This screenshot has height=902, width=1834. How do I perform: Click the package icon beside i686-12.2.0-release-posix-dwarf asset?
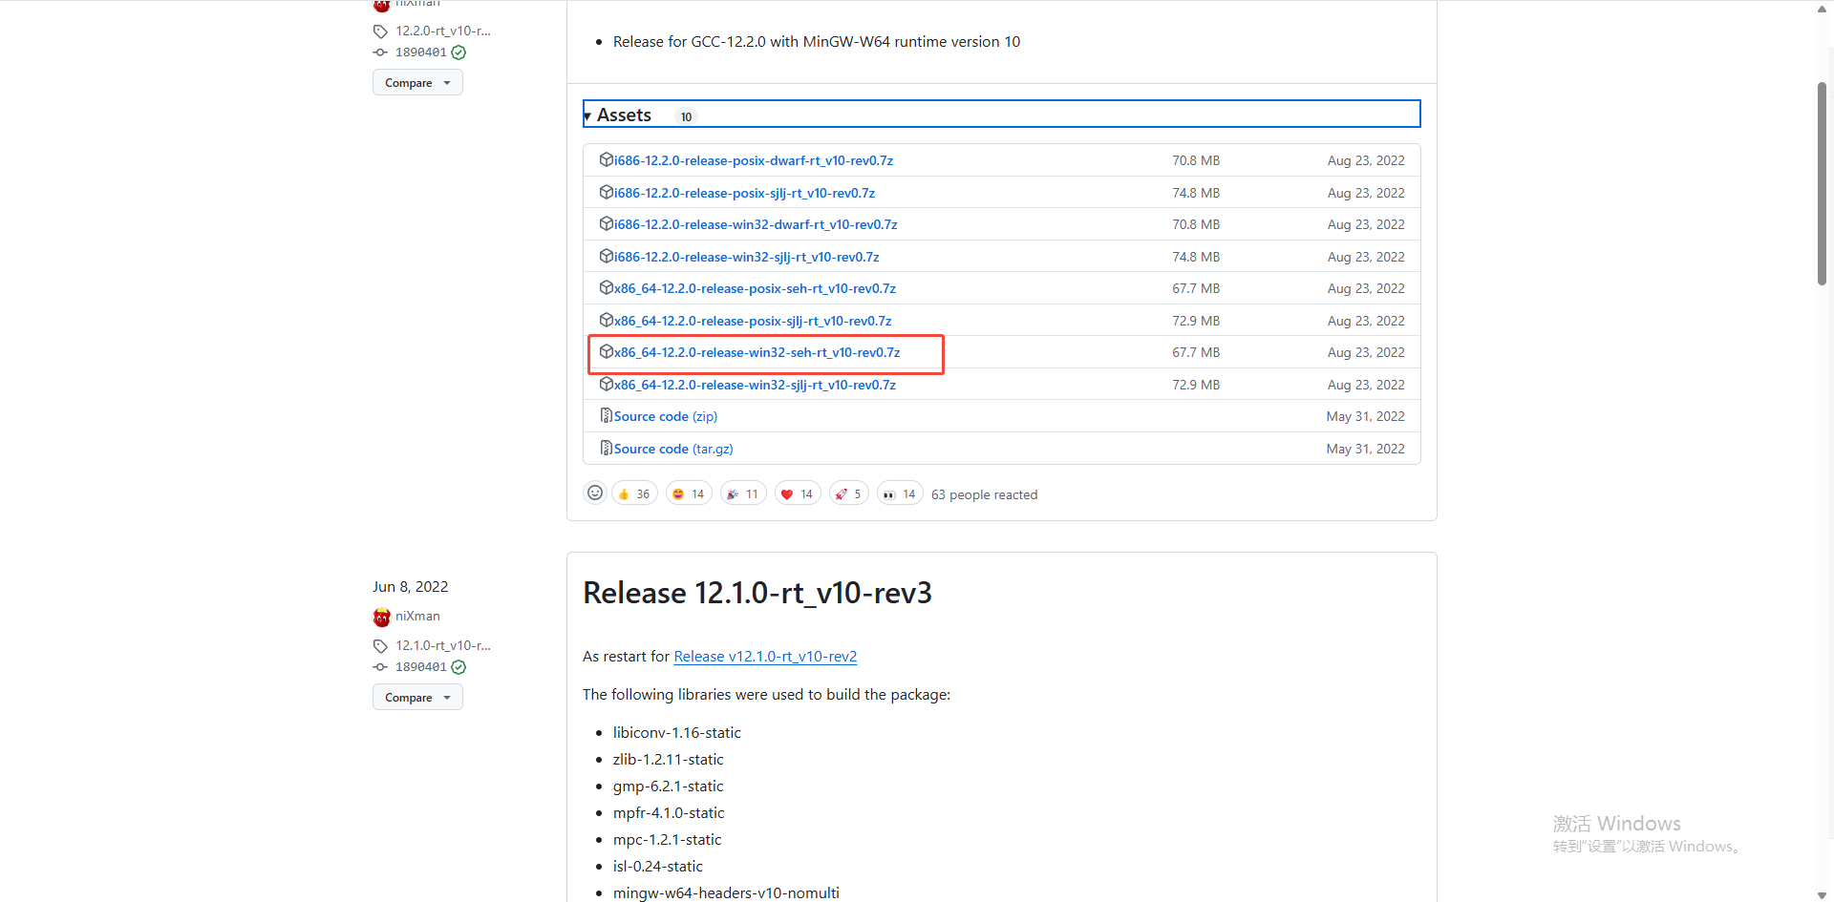(x=608, y=159)
